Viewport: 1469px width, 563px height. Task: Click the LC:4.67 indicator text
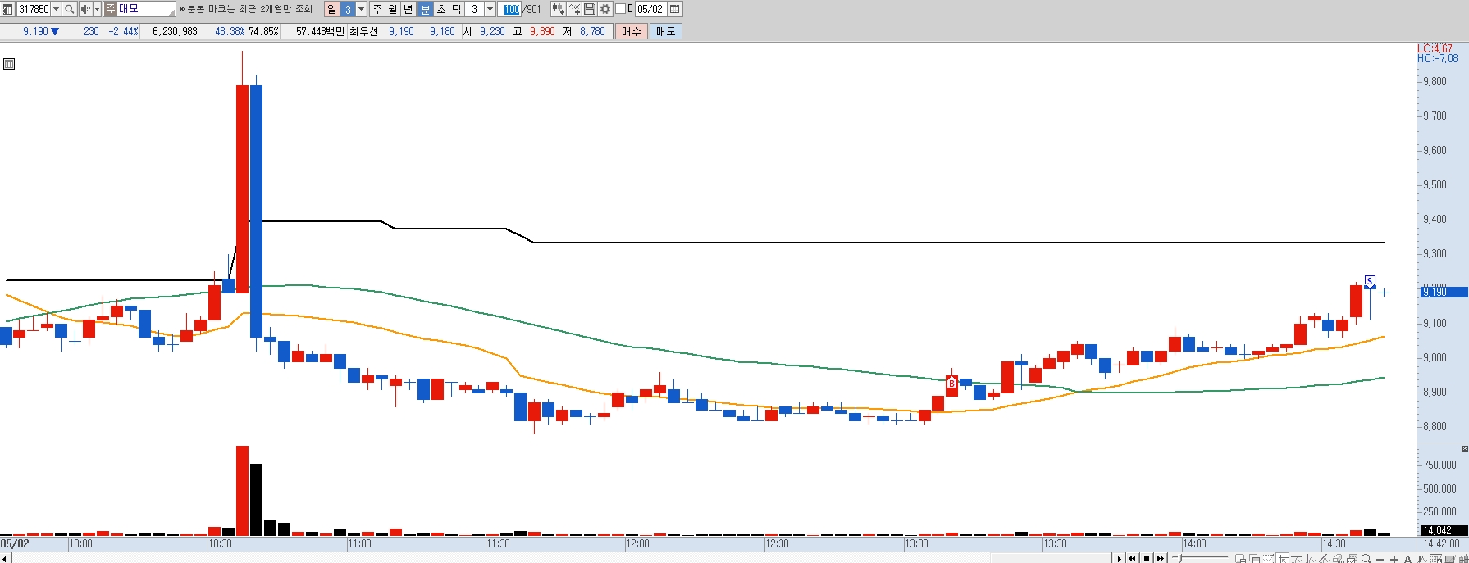pos(1435,48)
